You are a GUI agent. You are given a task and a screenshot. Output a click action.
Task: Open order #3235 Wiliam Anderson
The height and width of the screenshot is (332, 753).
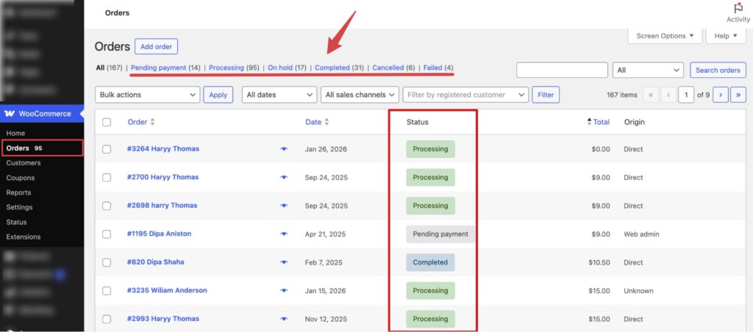(167, 290)
